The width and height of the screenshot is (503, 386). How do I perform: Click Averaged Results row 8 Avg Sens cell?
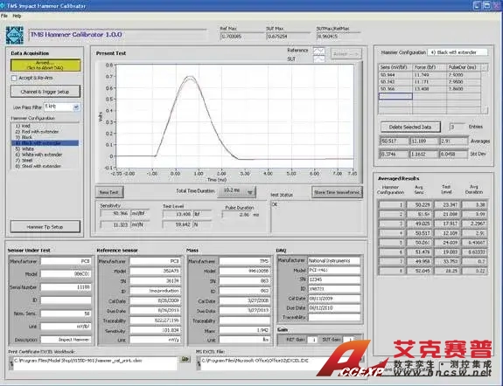(419, 271)
